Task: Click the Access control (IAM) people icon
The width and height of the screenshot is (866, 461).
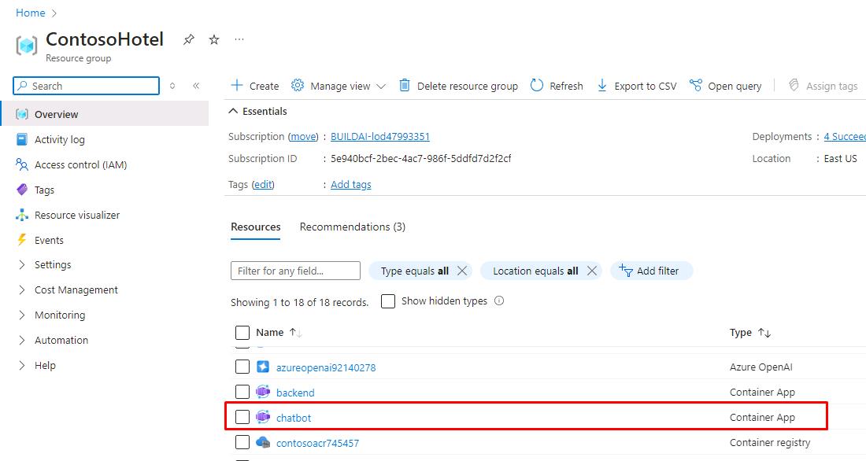Action: 22,164
